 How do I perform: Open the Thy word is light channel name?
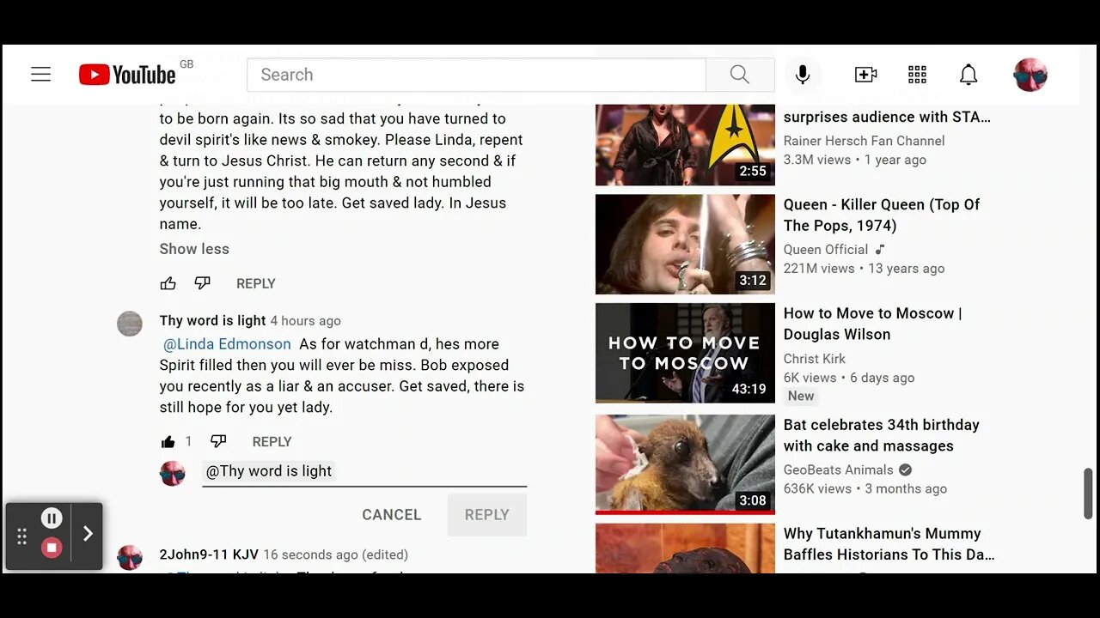(x=212, y=320)
